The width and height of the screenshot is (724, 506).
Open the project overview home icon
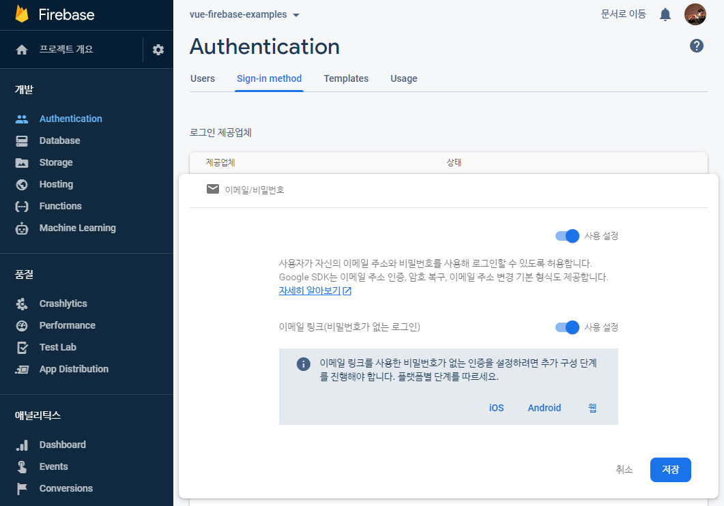click(x=22, y=49)
